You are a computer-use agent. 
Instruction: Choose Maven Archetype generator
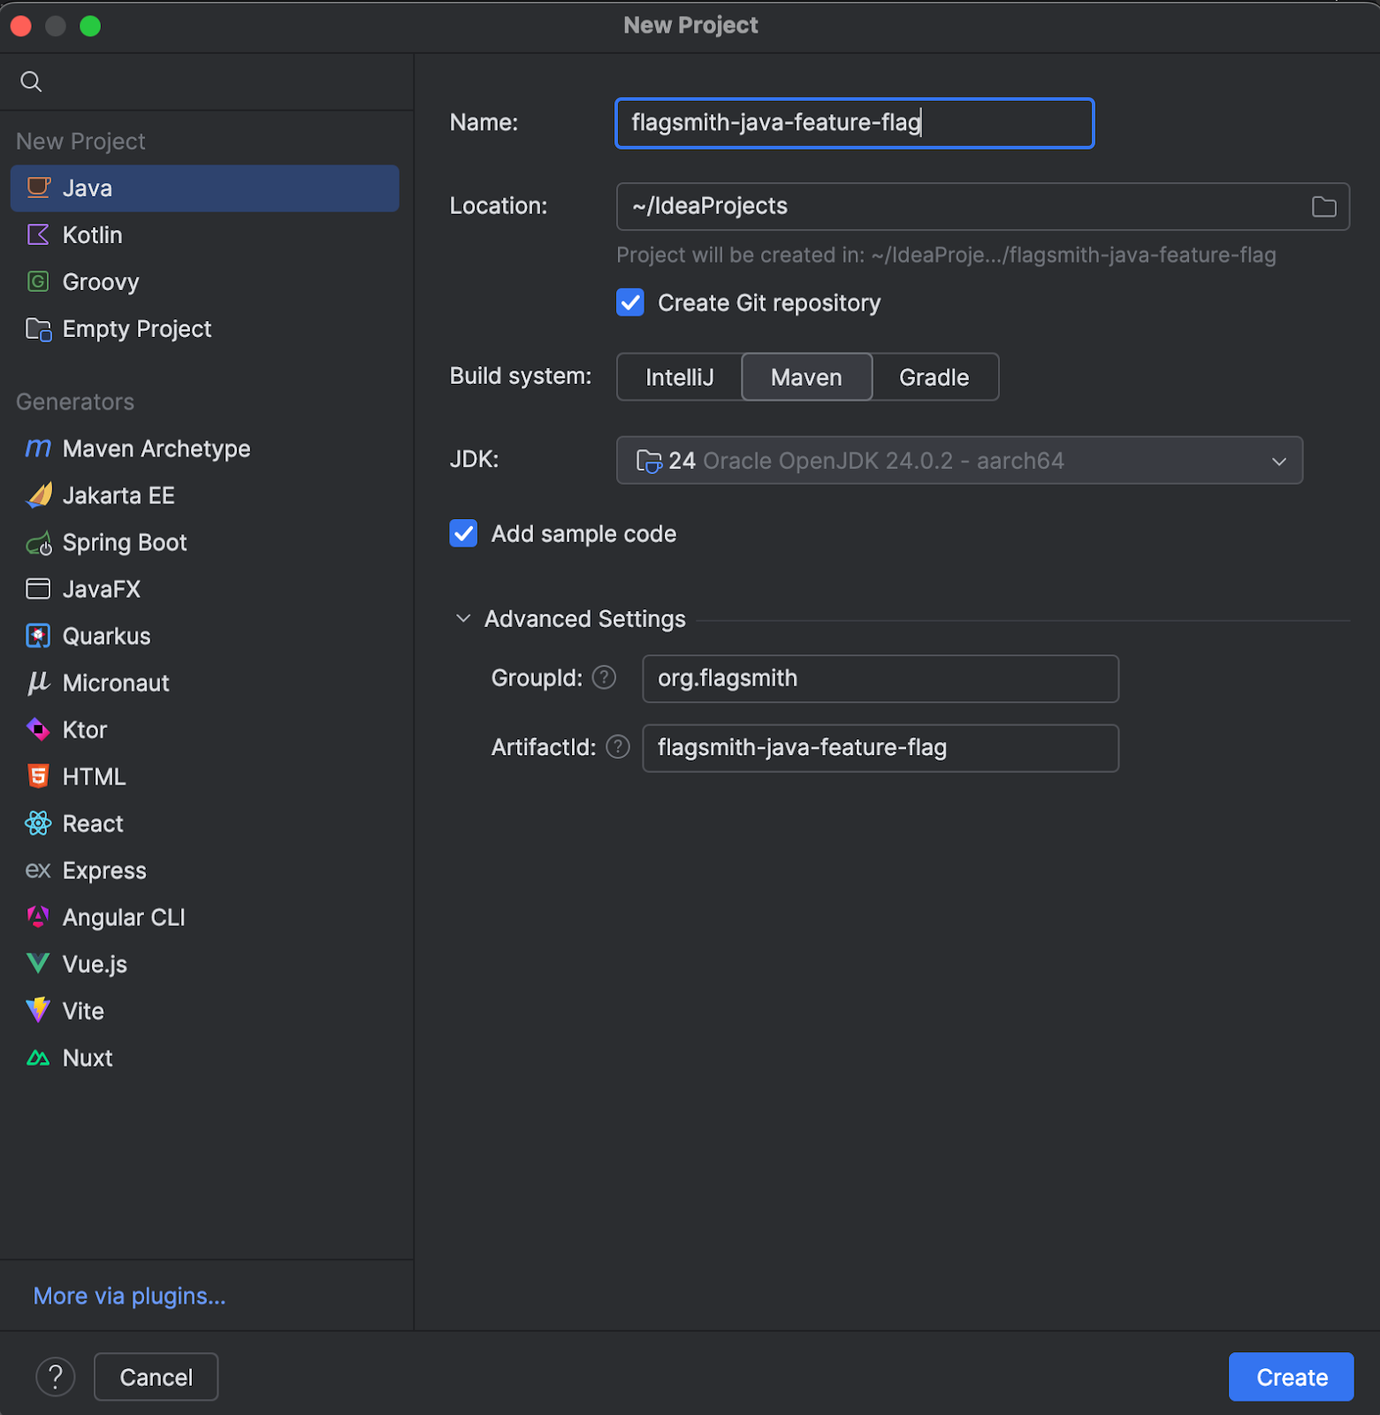[204, 449]
